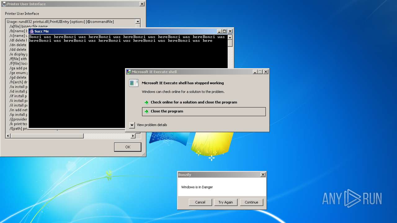
Task: Click the printer usage horizontal scrollbar thumb
Action: coord(47,136)
